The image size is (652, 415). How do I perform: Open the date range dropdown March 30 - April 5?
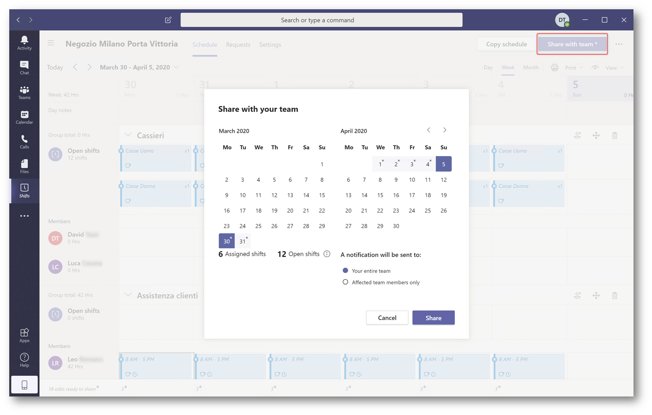tap(139, 67)
